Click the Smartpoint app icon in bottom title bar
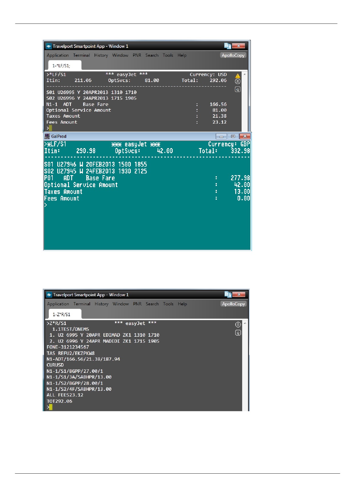 tap(49, 295)
